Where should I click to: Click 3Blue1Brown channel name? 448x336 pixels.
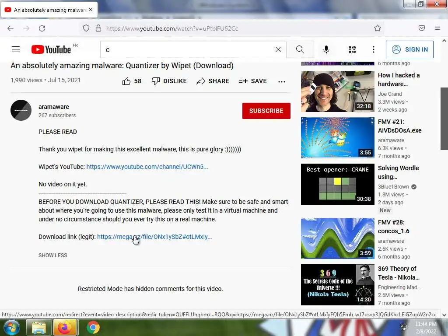tap(393, 187)
